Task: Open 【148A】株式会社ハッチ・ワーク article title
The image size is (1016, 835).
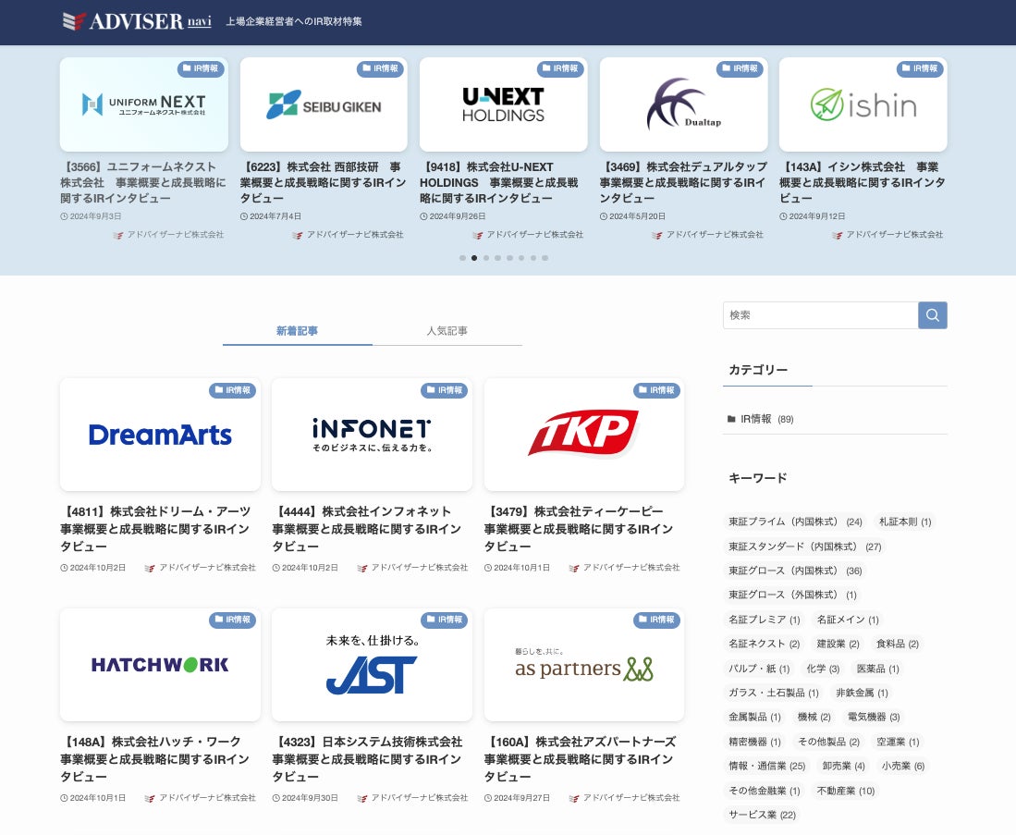Action: tap(156, 759)
